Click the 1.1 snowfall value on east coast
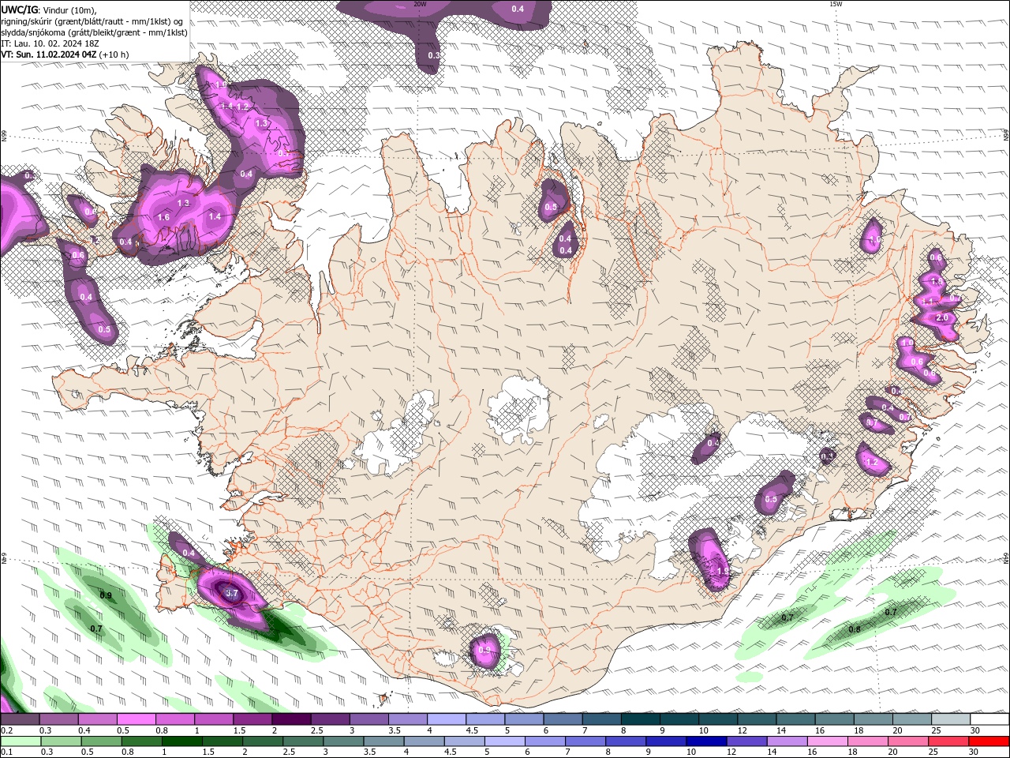The width and height of the screenshot is (1010, 758). click(928, 302)
